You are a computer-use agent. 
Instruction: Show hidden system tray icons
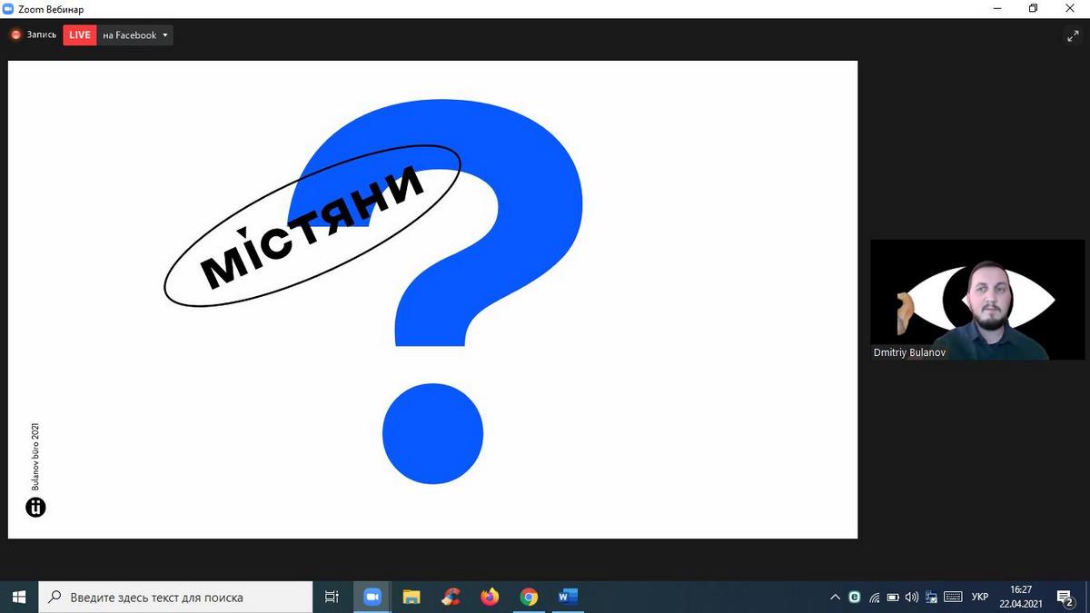click(835, 598)
